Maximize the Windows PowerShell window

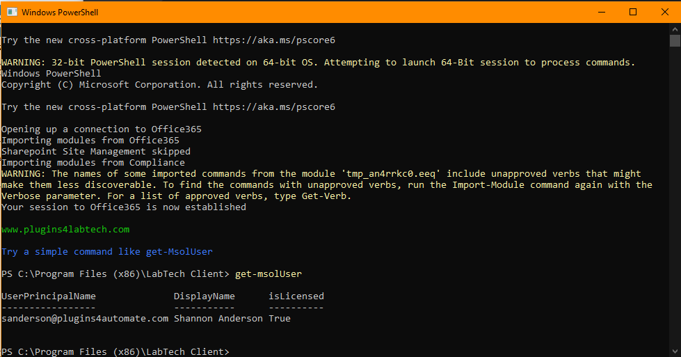tap(633, 12)
